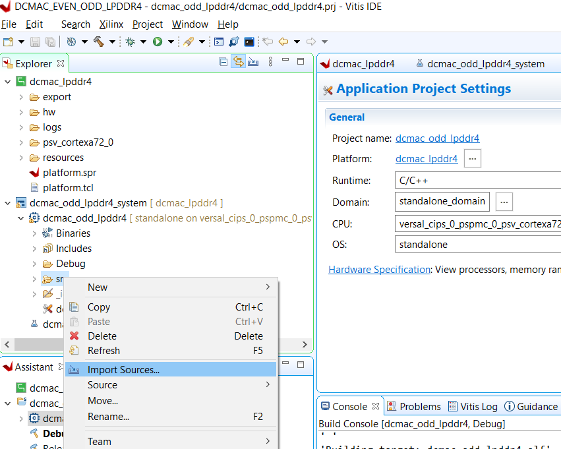Click Explorer view menu three-dots icon

270,62
